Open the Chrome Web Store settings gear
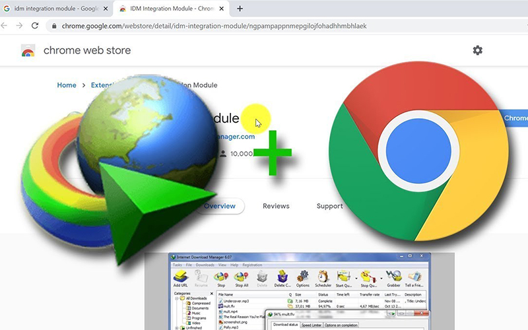This screenshot has width=528, height=330. [x=478, y=50]
